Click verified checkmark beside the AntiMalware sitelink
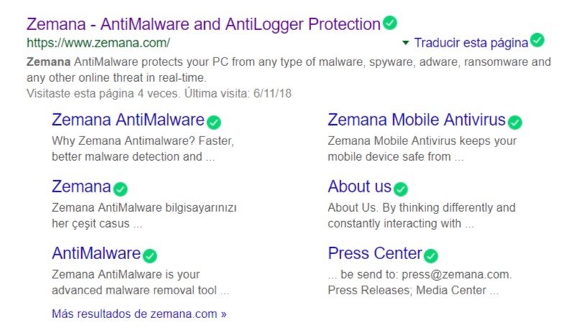 pos(149,256)
